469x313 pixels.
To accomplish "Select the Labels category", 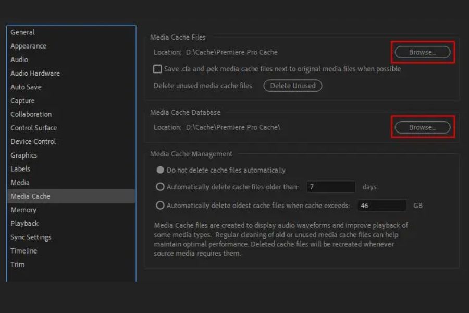I will coord(20,168).
